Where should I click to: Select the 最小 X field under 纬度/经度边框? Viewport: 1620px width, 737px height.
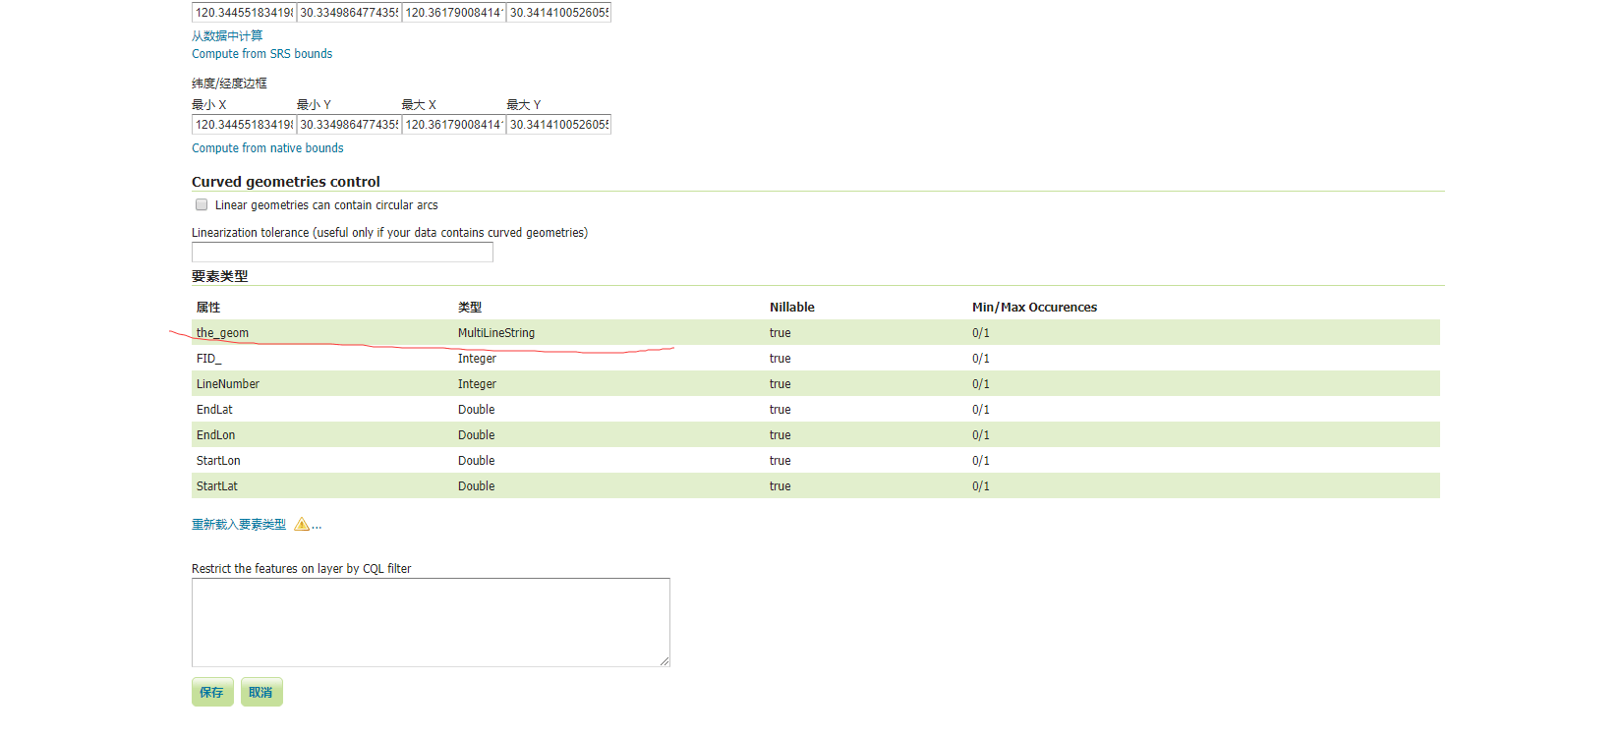[x=244, y=125]
